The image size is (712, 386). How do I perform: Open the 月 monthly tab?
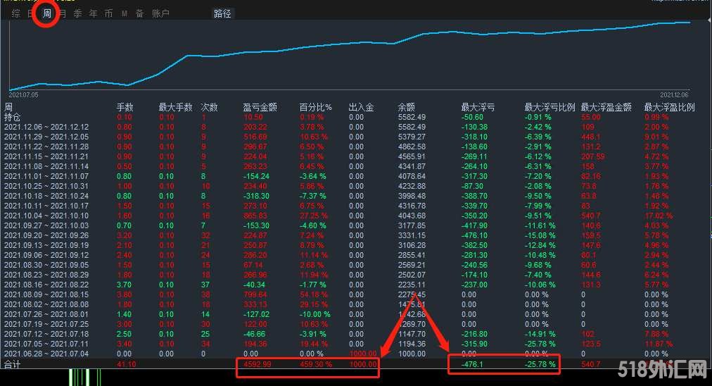point(63,13)
